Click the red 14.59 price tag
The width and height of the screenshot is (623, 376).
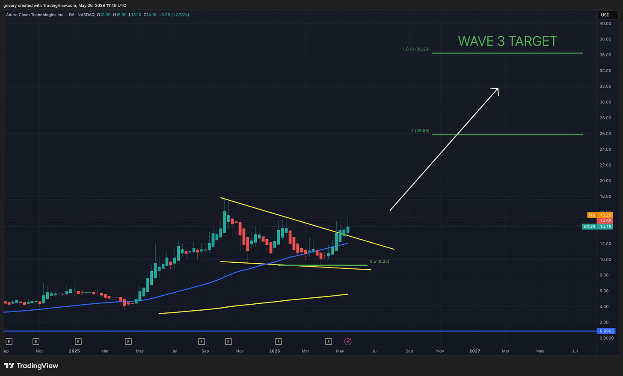point(605,221)
